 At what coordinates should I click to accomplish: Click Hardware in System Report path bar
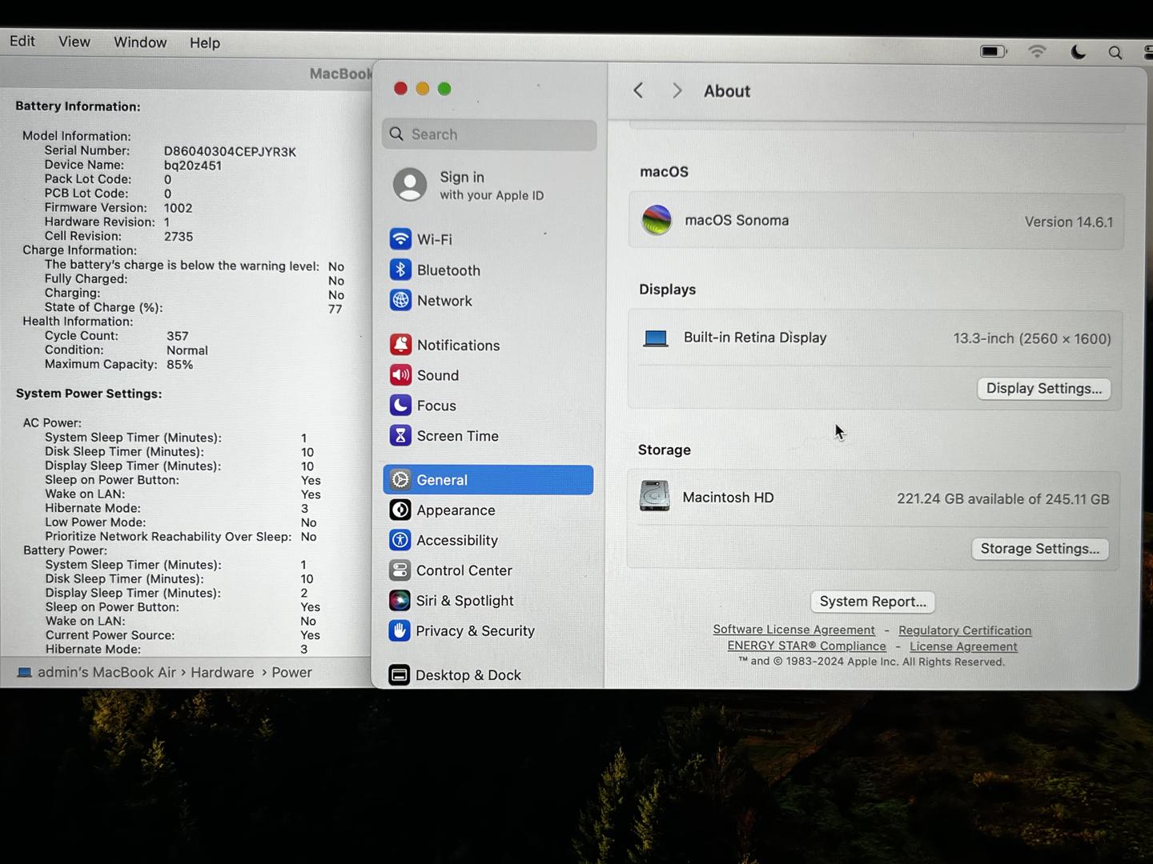223,673
